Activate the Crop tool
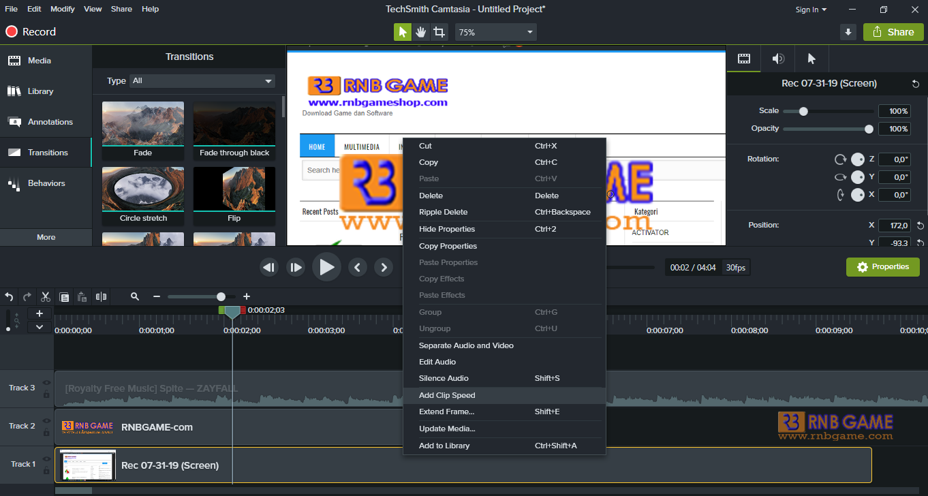This screenshot has height=496, width=928. 439,32
